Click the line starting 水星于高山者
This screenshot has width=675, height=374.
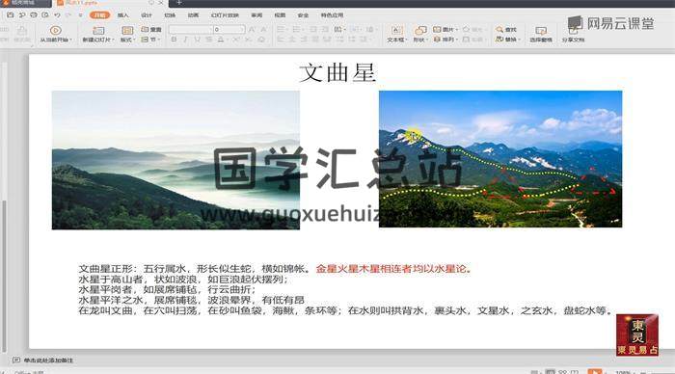click(x=183, y=279)
